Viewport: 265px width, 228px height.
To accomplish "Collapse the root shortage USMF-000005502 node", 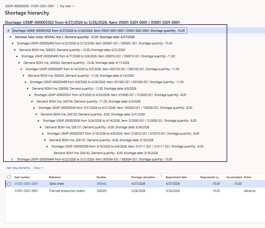I will [8, 30].
